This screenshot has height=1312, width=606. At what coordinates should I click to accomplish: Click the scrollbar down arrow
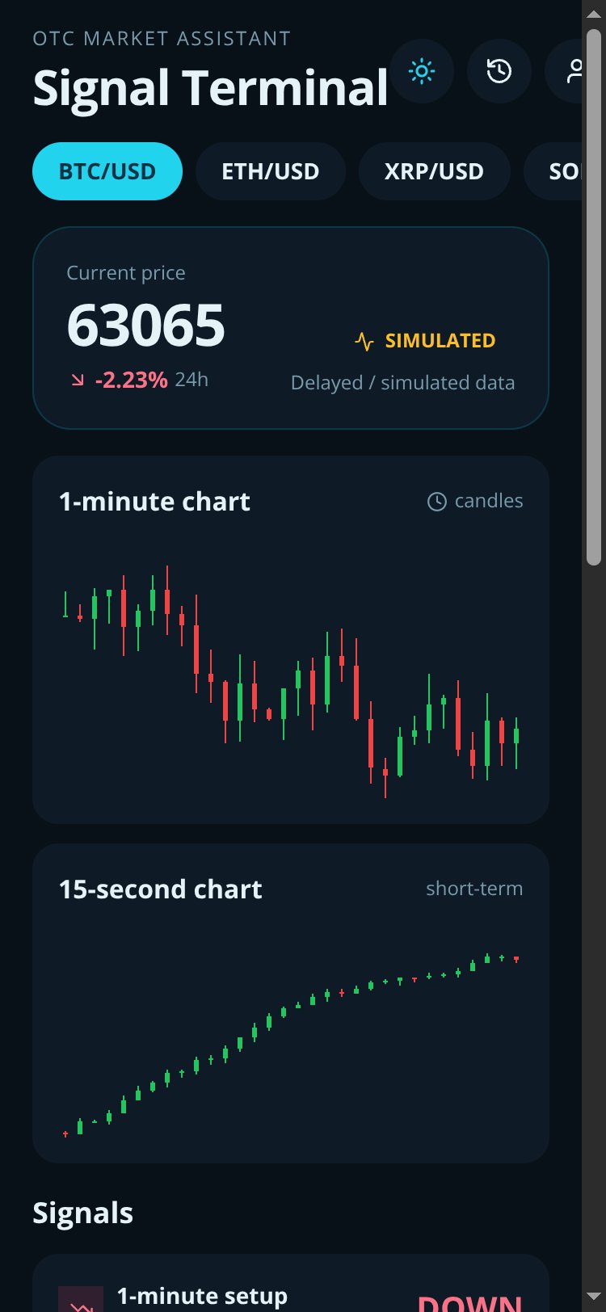coord(594,1297)
